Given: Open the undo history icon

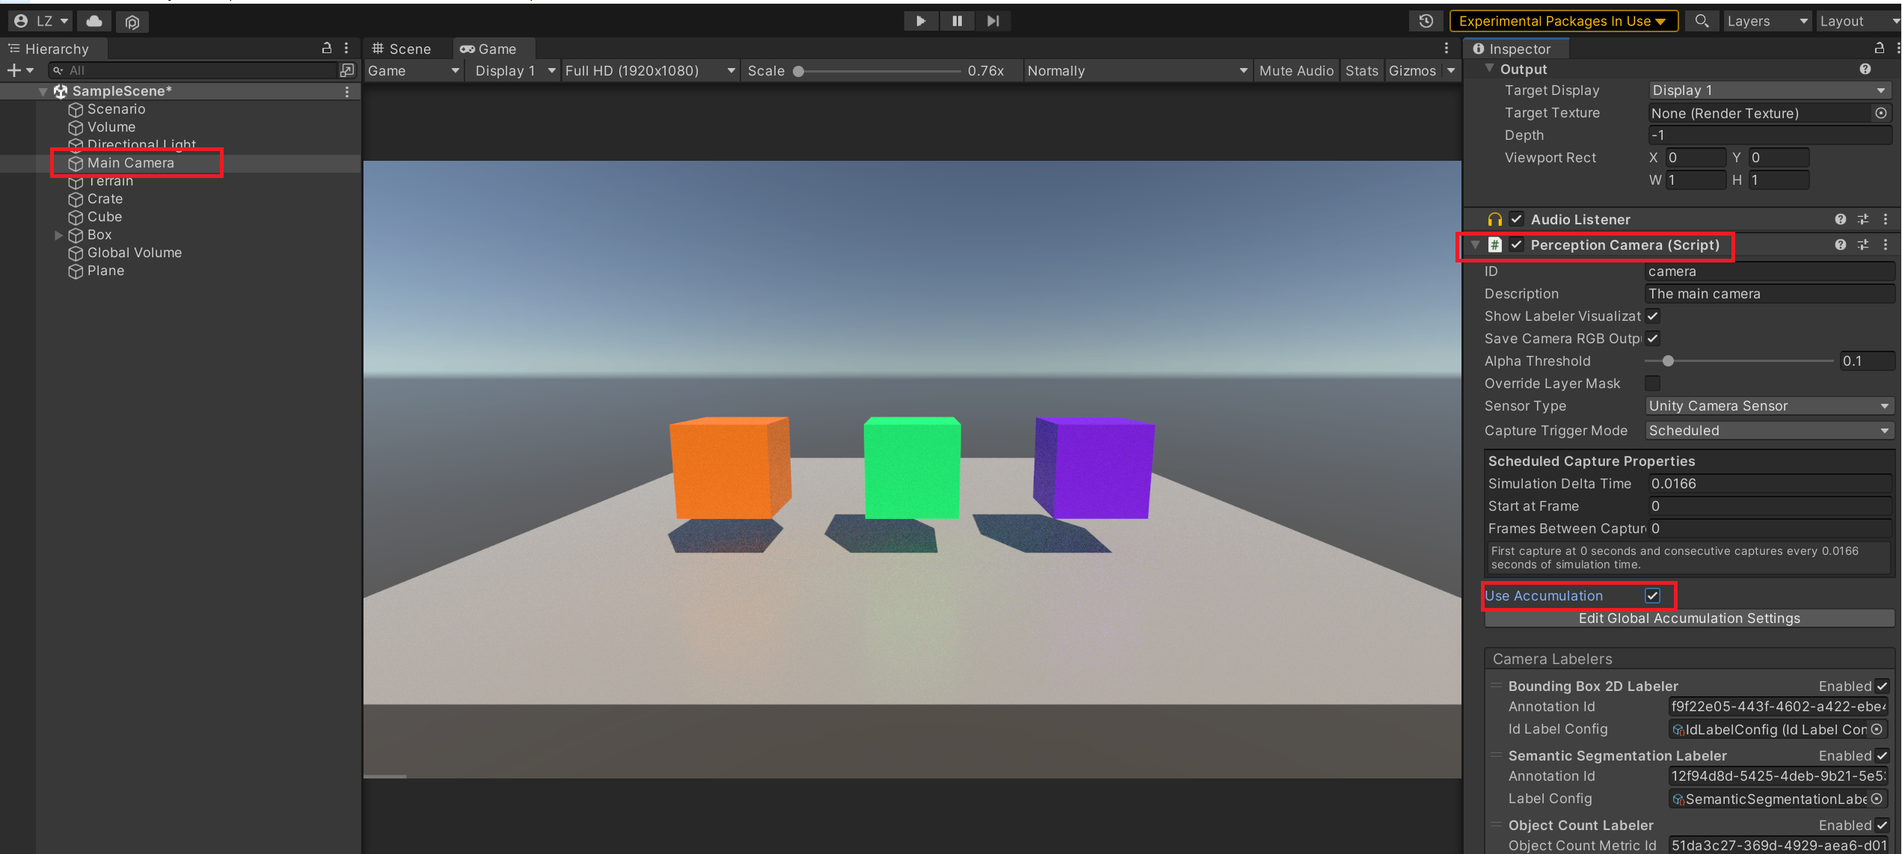Looking at the screenshot, I should [x=1426, y=21].
